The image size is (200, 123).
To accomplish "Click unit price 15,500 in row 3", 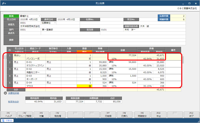I will click(x=103, y=69).
